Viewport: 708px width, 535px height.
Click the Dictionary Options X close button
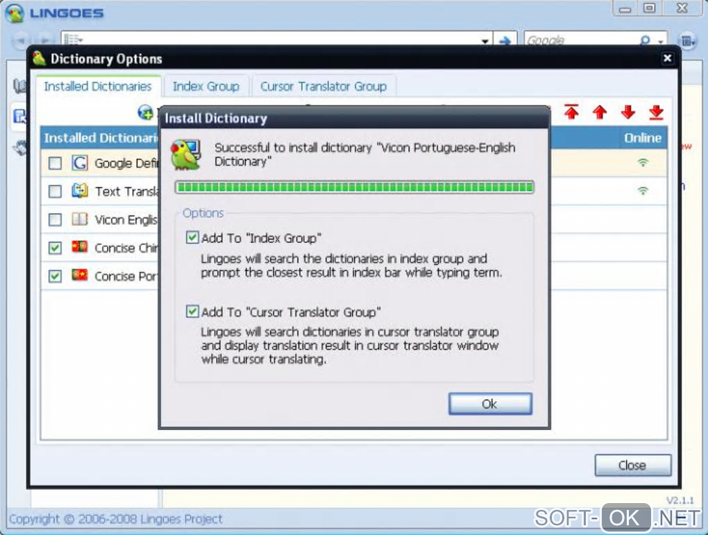coord(667,58)
